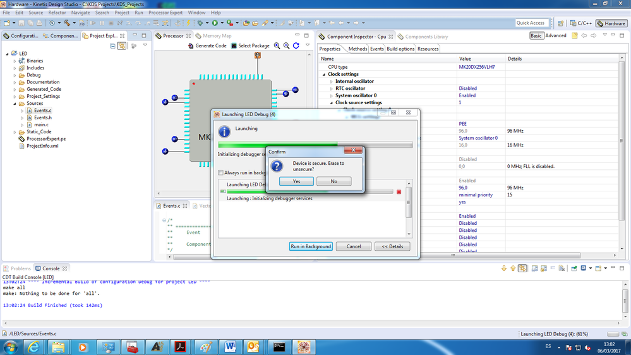Refresh the Processor view
631x355 pixels.
(296, 45)
